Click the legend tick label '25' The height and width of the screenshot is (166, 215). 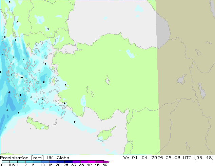[x=66, y=165]
